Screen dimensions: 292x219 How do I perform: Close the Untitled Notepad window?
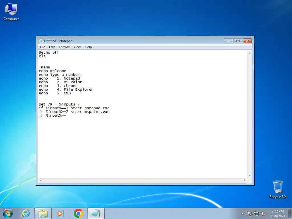247,41
